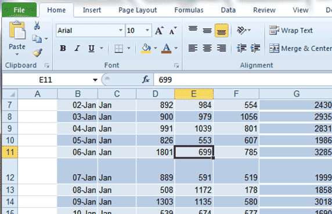This screenshot has height=214, width=332.
Task: Open fill color dropdown arrow
Action: (x=156, y=49)
